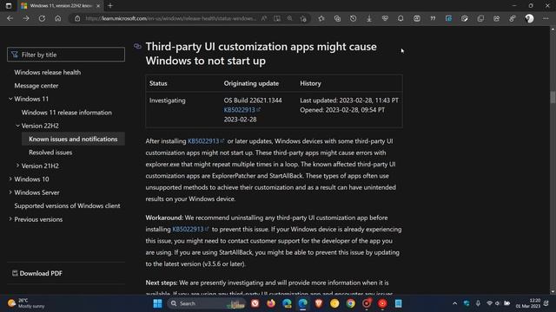This screenshot has width=556, height=312.
Task: Open the tab actions menu
Action: coord(9,6)
